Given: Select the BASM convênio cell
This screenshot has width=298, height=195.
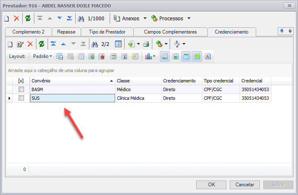Looking at the screenshot, I should coord(72,89).
